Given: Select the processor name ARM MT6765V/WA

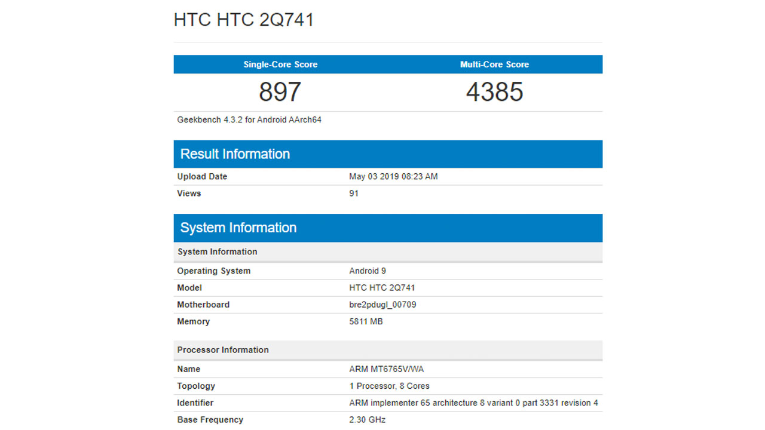Looking at the screenshot, I should pos(387,369).
